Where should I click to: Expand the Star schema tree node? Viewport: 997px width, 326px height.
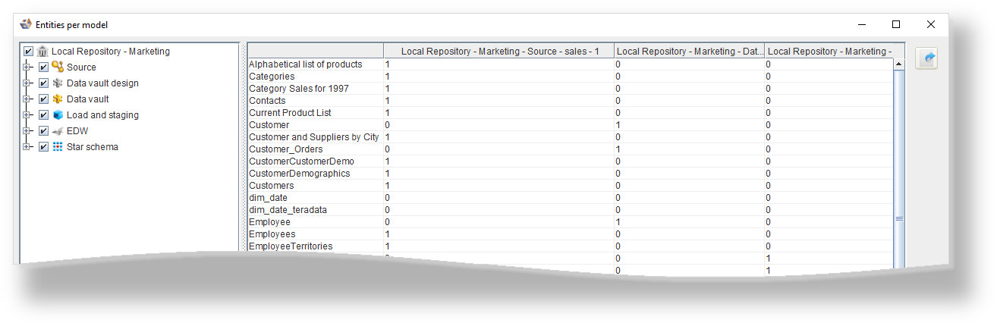pos(27,147)
